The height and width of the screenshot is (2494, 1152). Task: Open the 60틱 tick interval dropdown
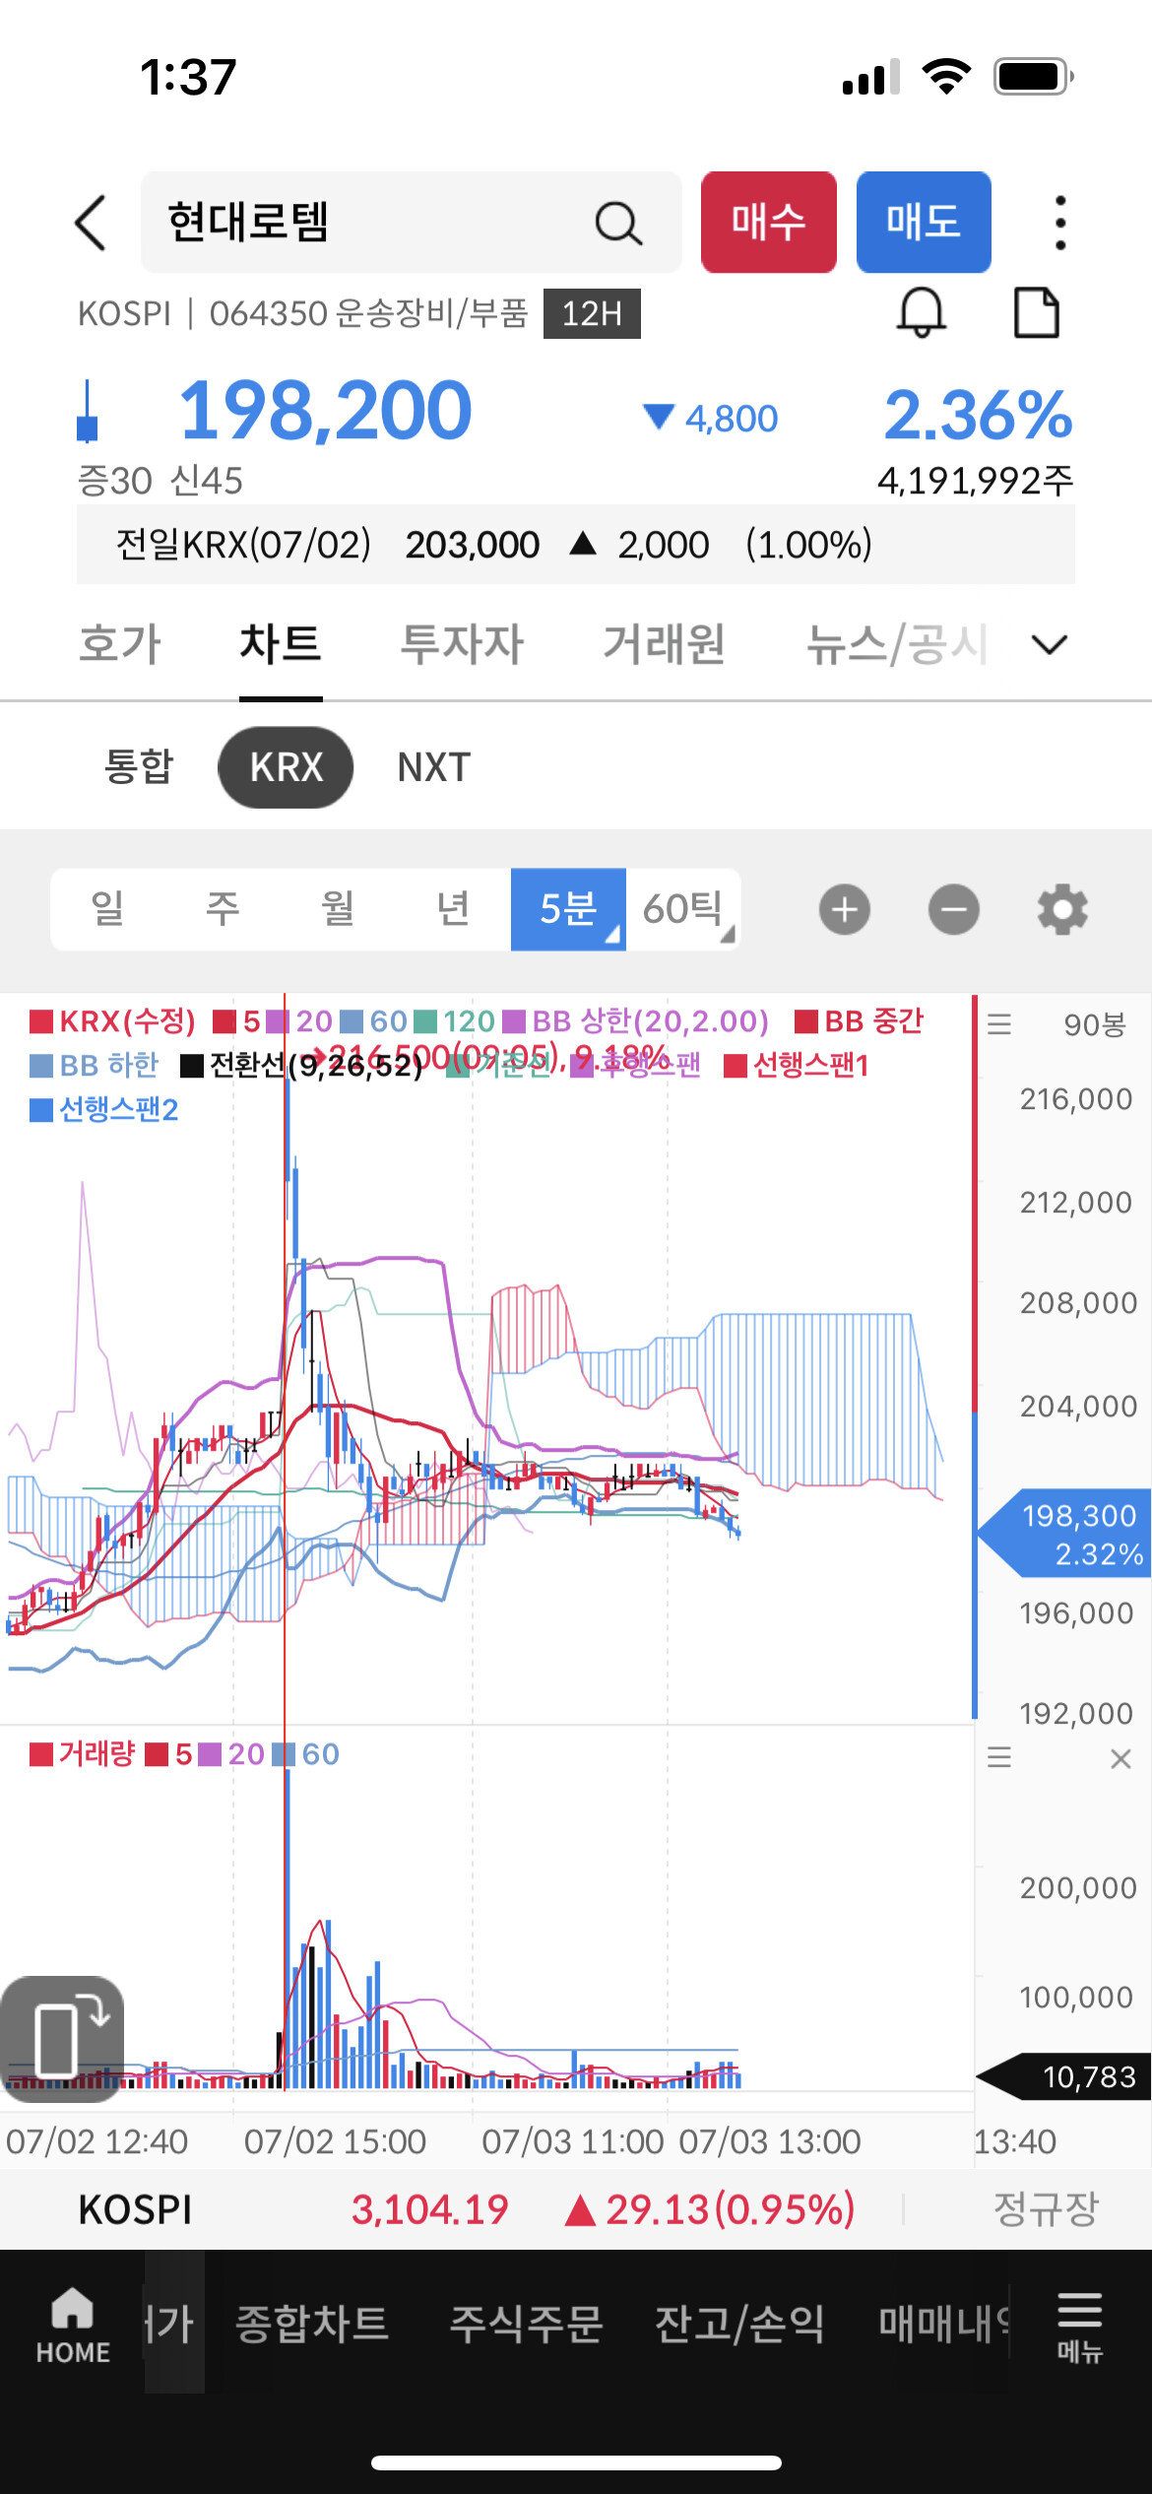(683, 909)
